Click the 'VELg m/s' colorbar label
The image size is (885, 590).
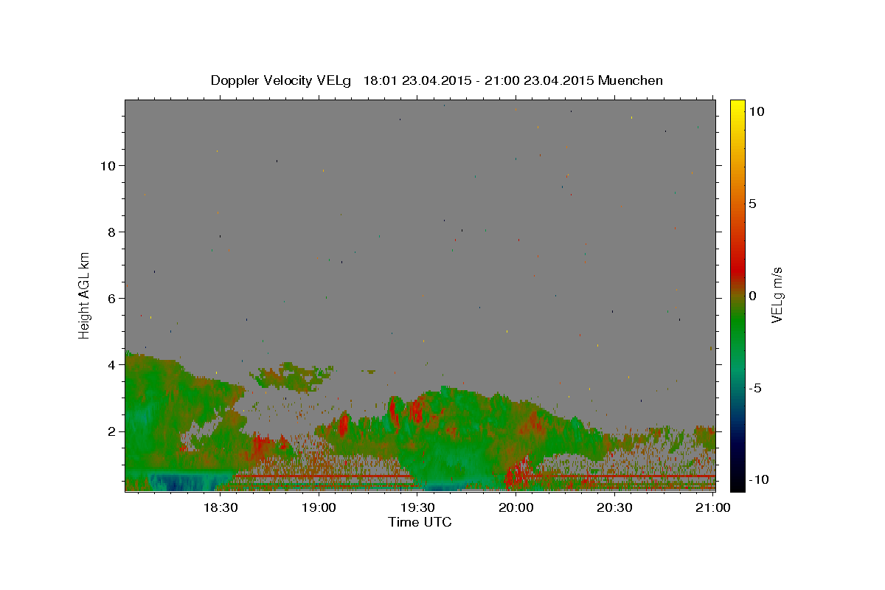pos(777,296)
